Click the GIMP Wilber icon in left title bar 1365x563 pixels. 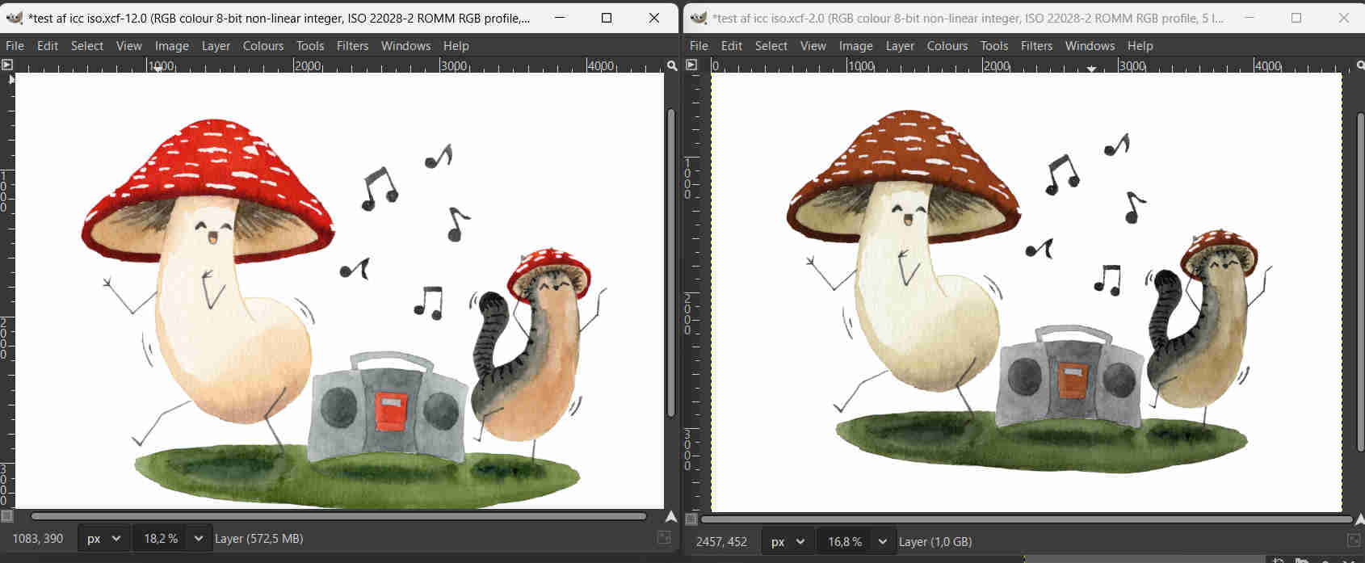[14, 18]
